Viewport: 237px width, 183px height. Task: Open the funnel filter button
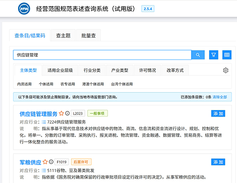tap(214, 55)
